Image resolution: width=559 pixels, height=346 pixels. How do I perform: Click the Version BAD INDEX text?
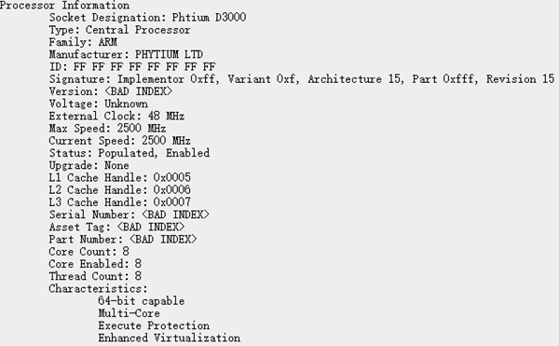click(111, 91)
